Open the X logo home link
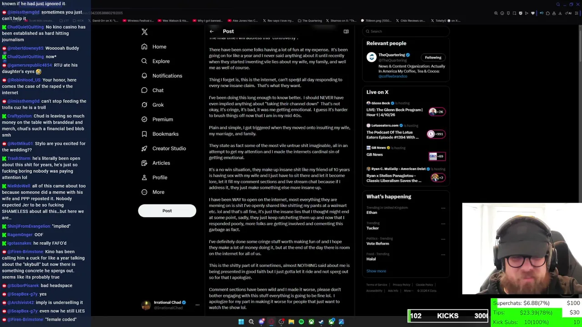 pyautogui.click(x=145, y=32)
